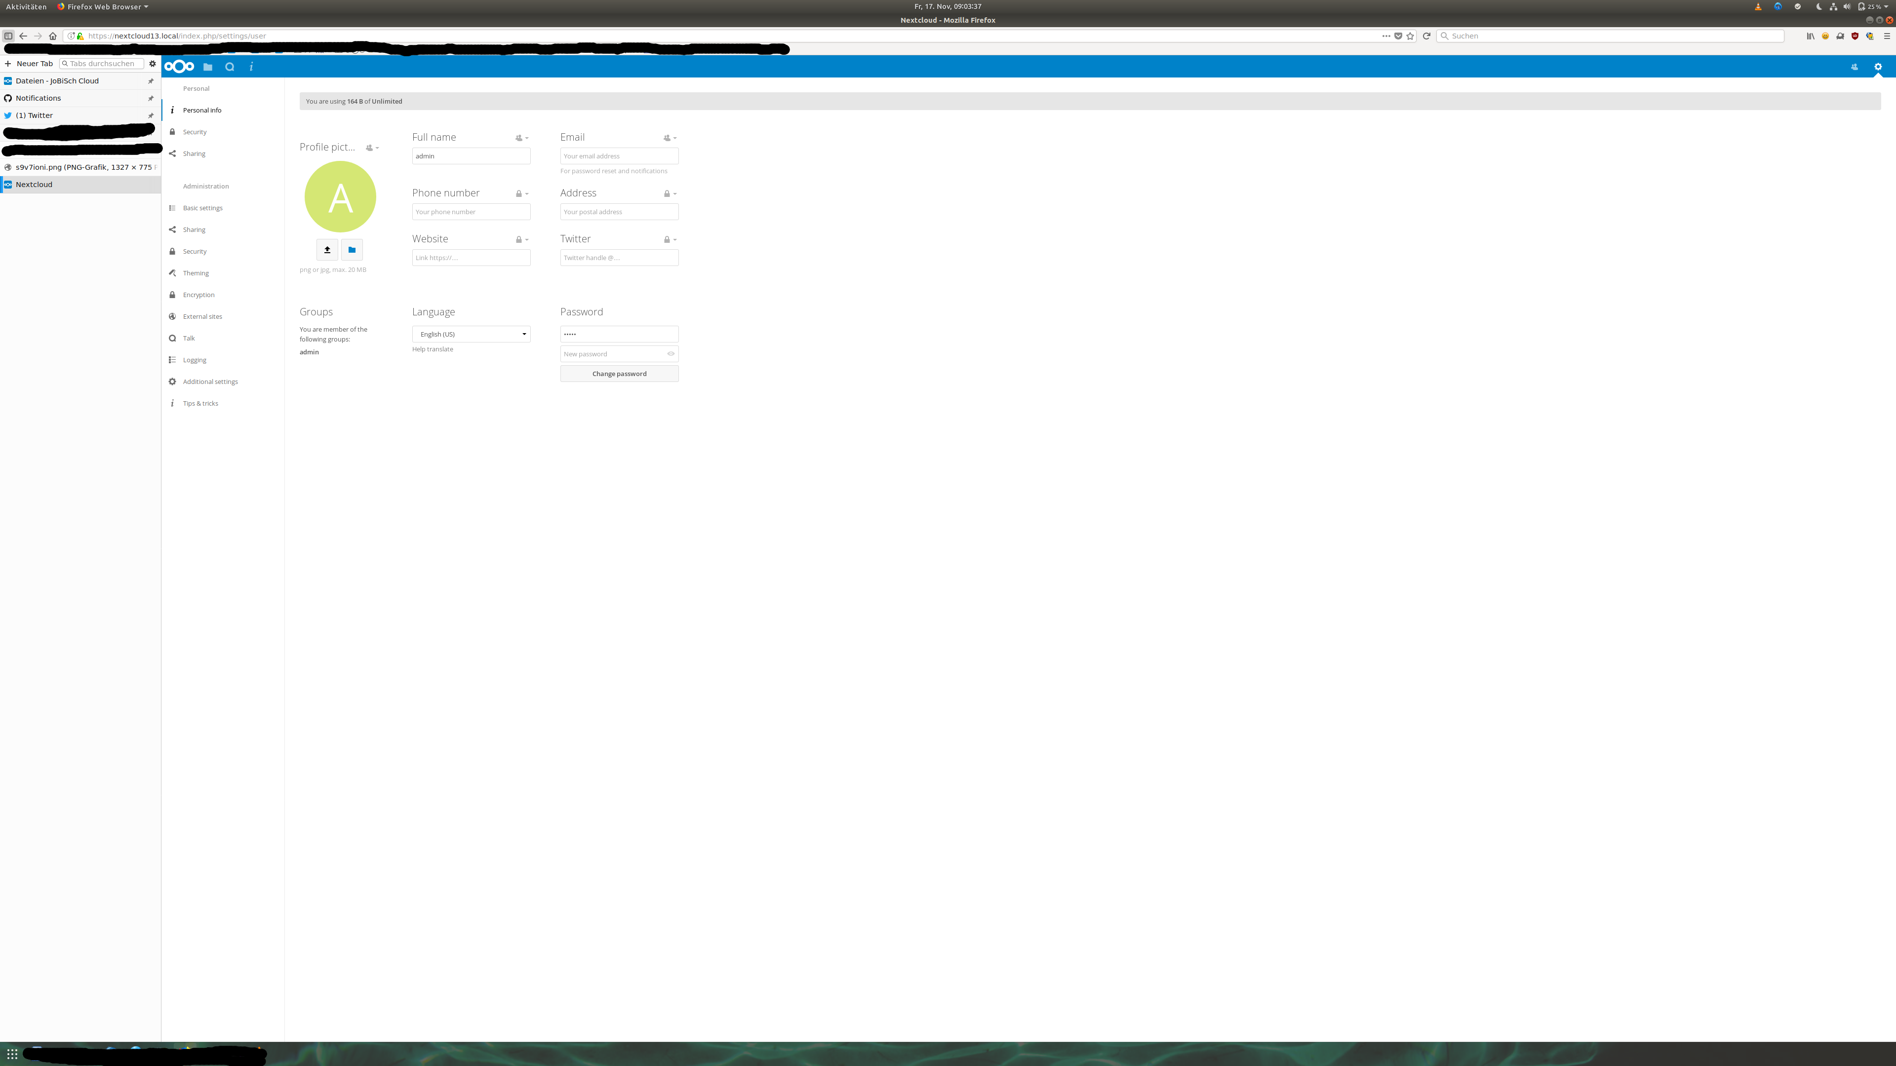Bookmark page with the star icon
The width and height of the screenshot is (1896, 1066).
1410,36
